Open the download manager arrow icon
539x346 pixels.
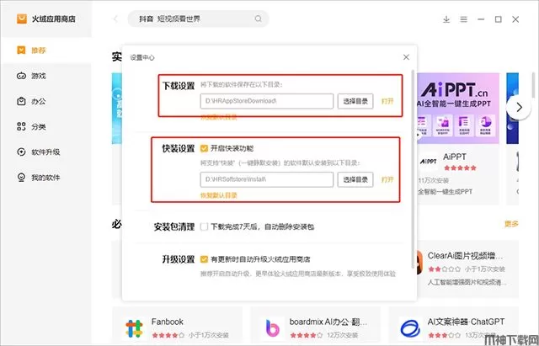[446, 19]
